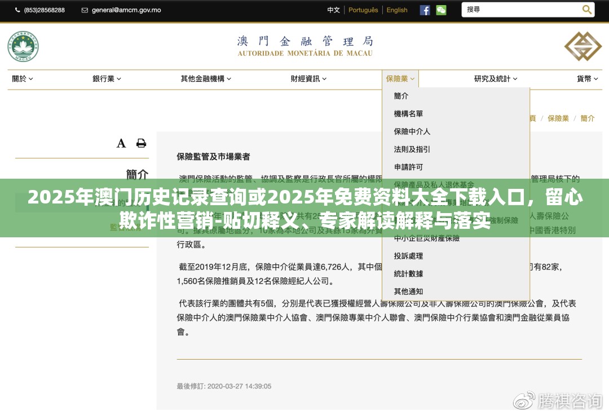
Task: Select 簡介 in the 保險業 dropdown
Action: click(401, 96)
